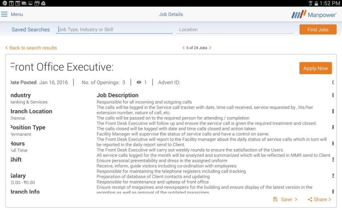This screenshot has height=213, width=342.
Task: Click the eye views icon
Action: point(139,83)
